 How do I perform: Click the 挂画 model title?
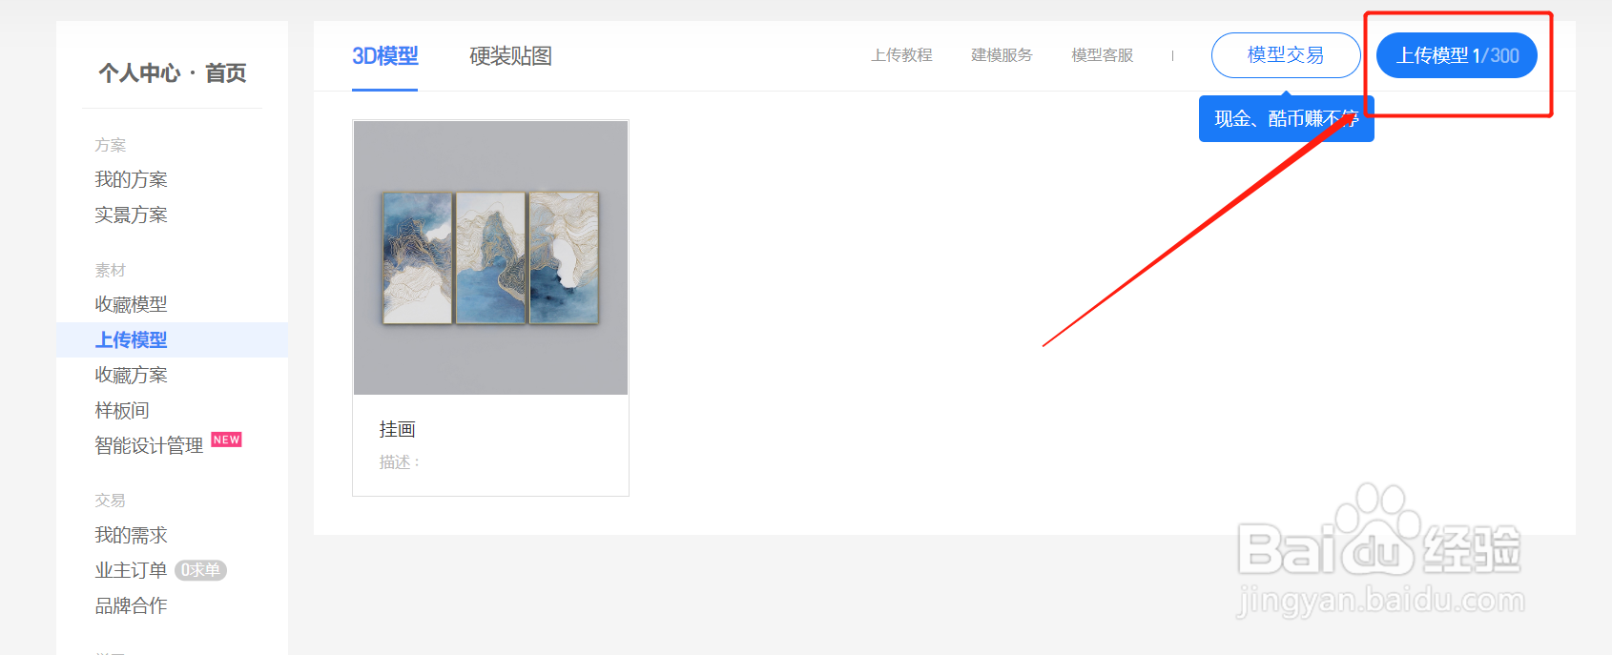click(x=397, y=429)
